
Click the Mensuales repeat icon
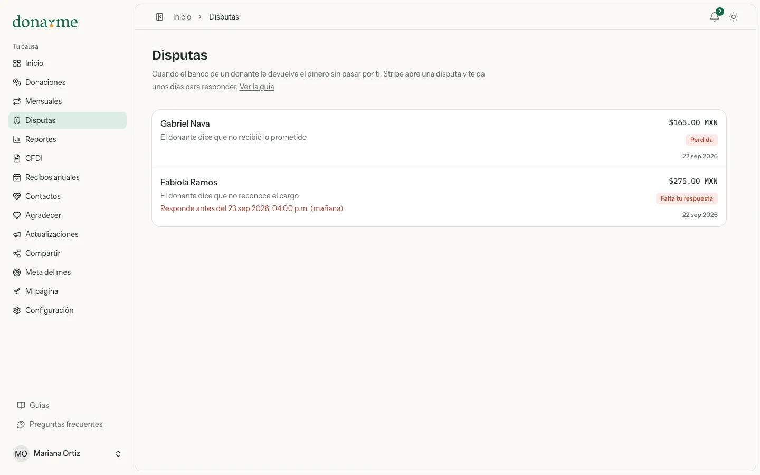[x=17, y=101]
